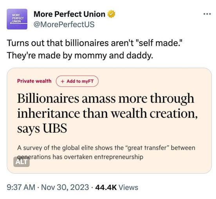Screen dimensions: 216x199
Task: Open the Nov 30, 2023 date link
Action: tap(65, 187)
